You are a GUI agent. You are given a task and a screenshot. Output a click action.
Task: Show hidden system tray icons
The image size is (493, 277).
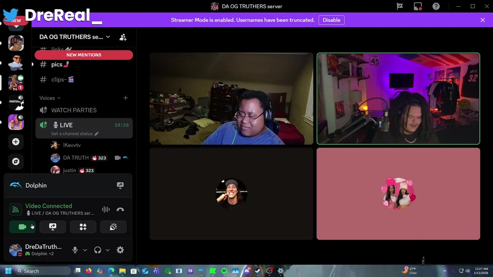click(445, 271)
